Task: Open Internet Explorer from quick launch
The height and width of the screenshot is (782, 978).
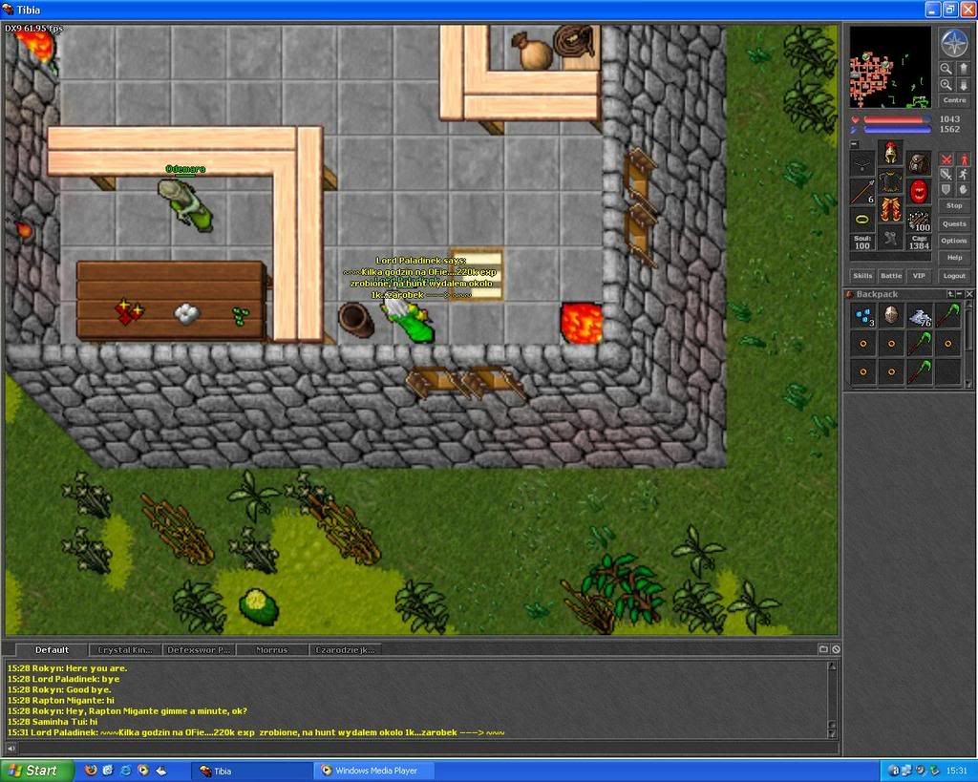Action: pos(125,771)
